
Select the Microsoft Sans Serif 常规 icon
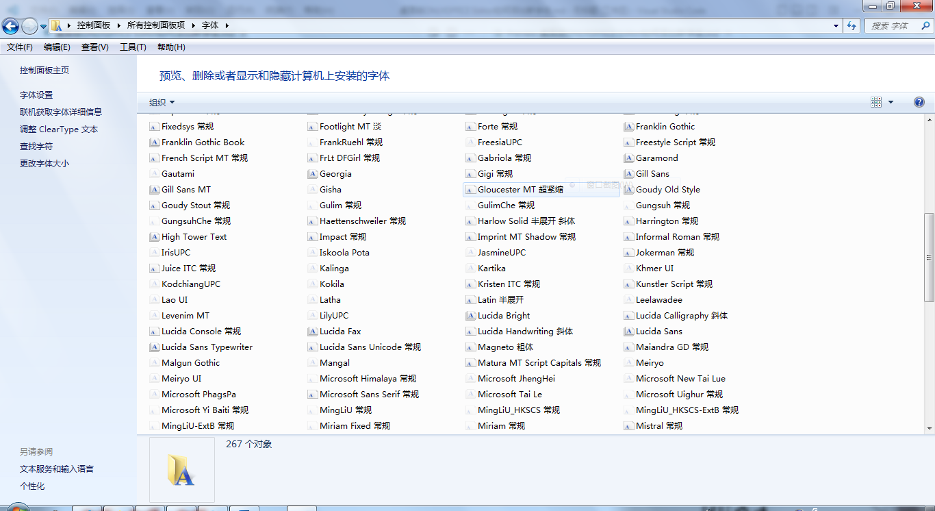click(x=312, y=394)
